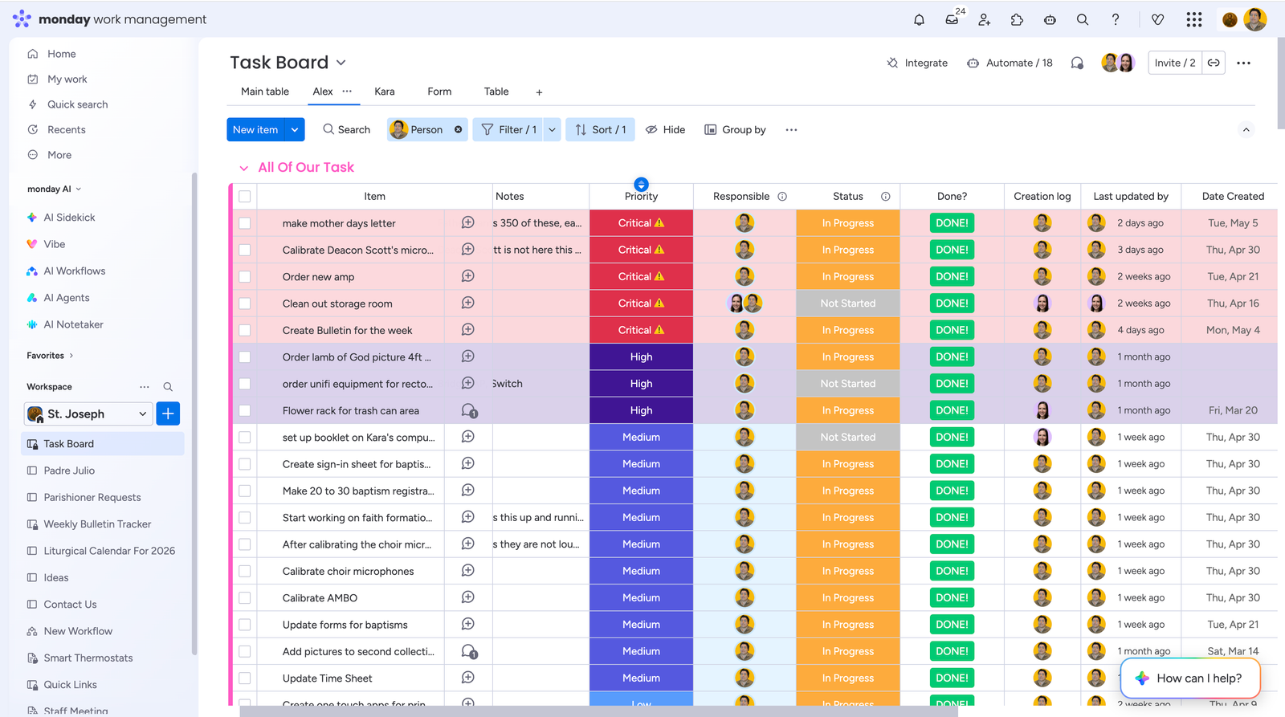1285x717 pixels.
Task: Open updates for Flower rack for trash can area
Action: tap(470, 410)
